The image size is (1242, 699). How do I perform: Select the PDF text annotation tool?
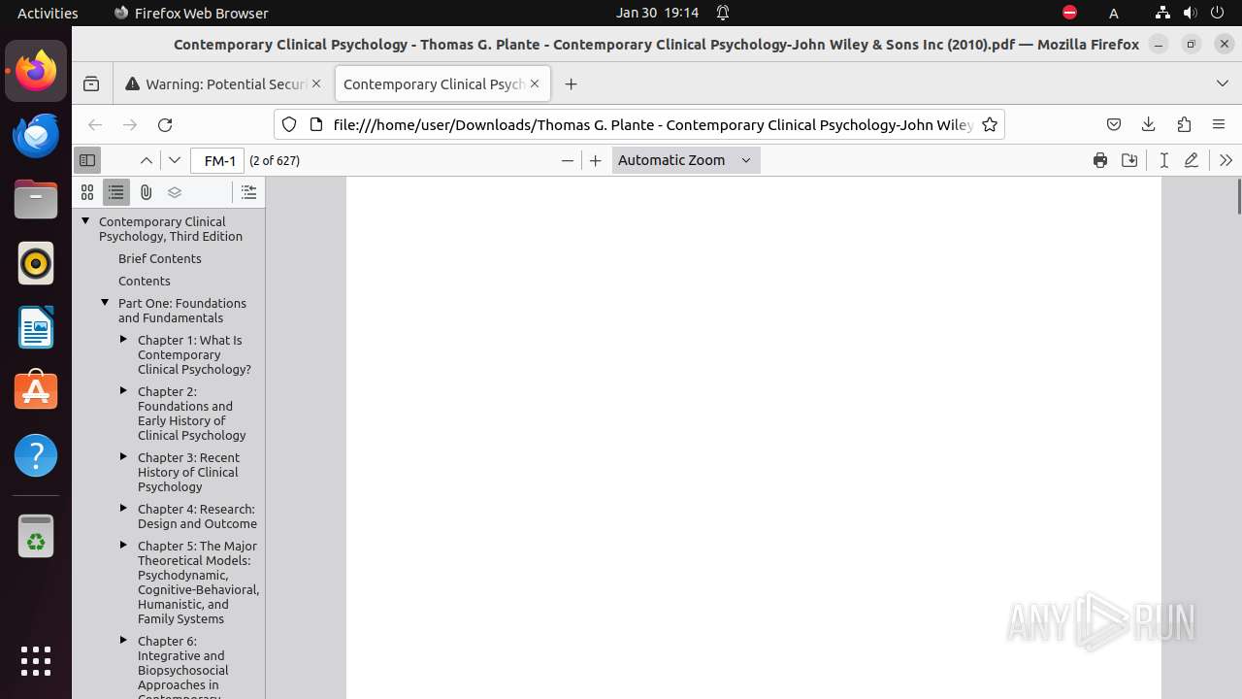coord(1164,160)
